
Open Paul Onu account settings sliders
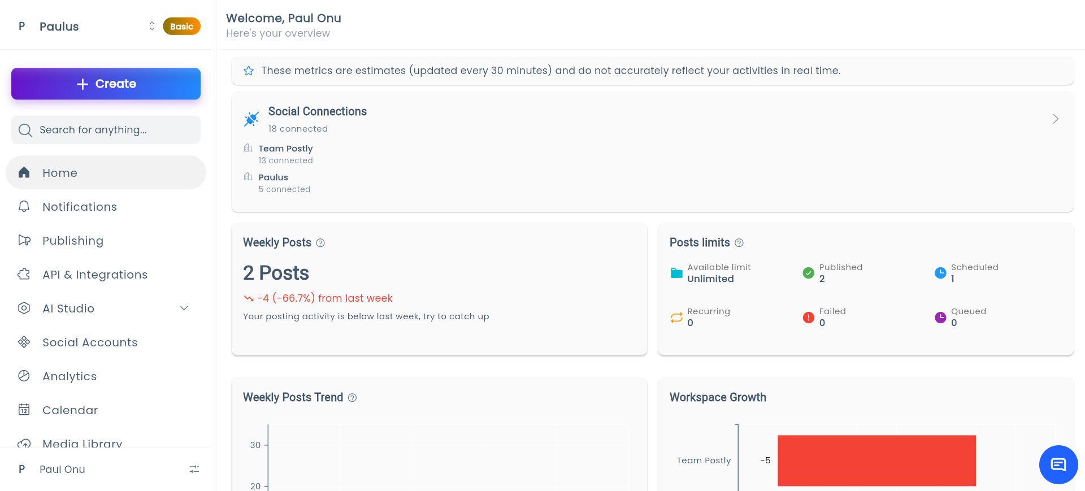pyautogui.click(x=194, y=469)
